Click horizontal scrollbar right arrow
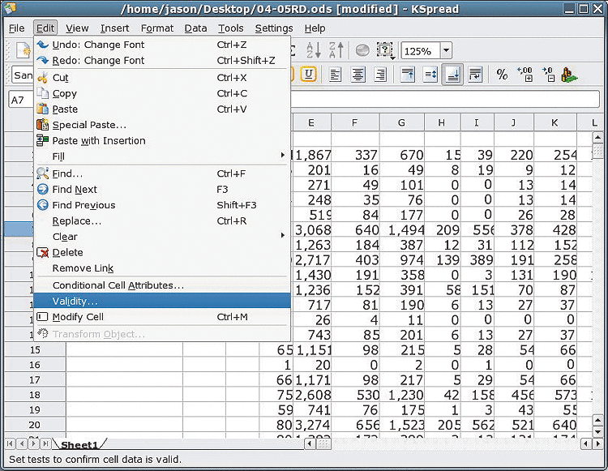This screenshot has width=608, height=471. pyautogui.click(x=597, y=443)
